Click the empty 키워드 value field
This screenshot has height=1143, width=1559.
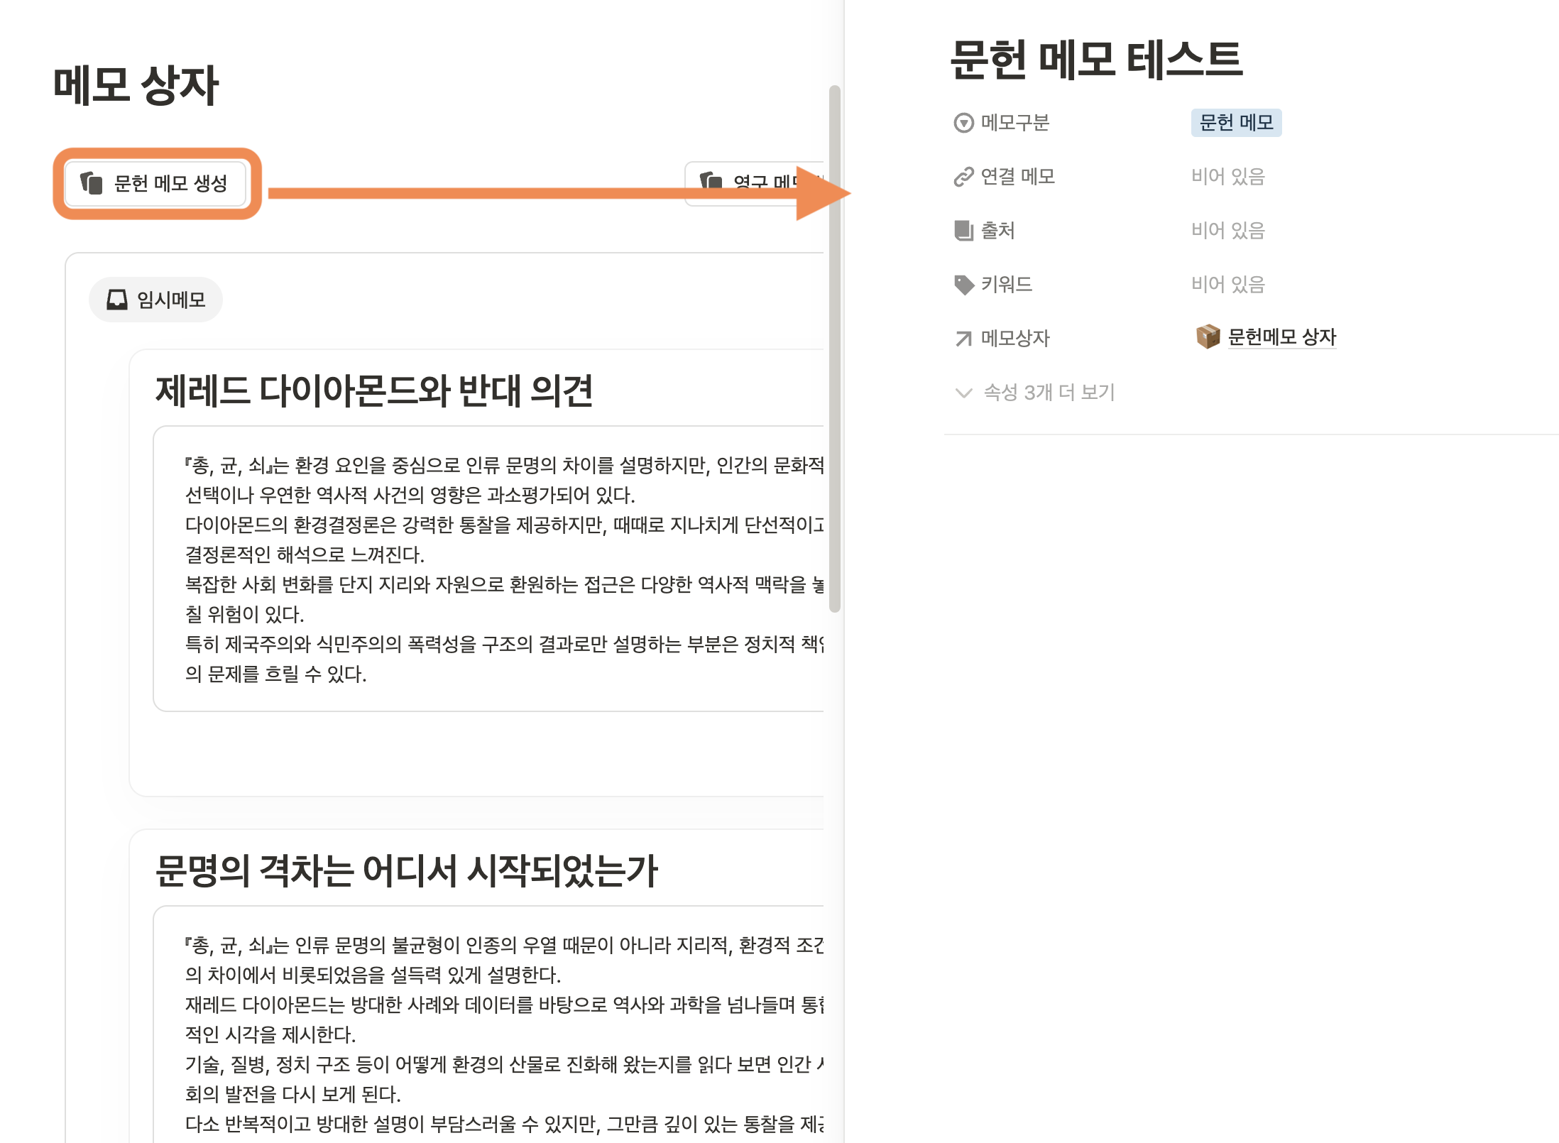click(x=1227, y=285)
